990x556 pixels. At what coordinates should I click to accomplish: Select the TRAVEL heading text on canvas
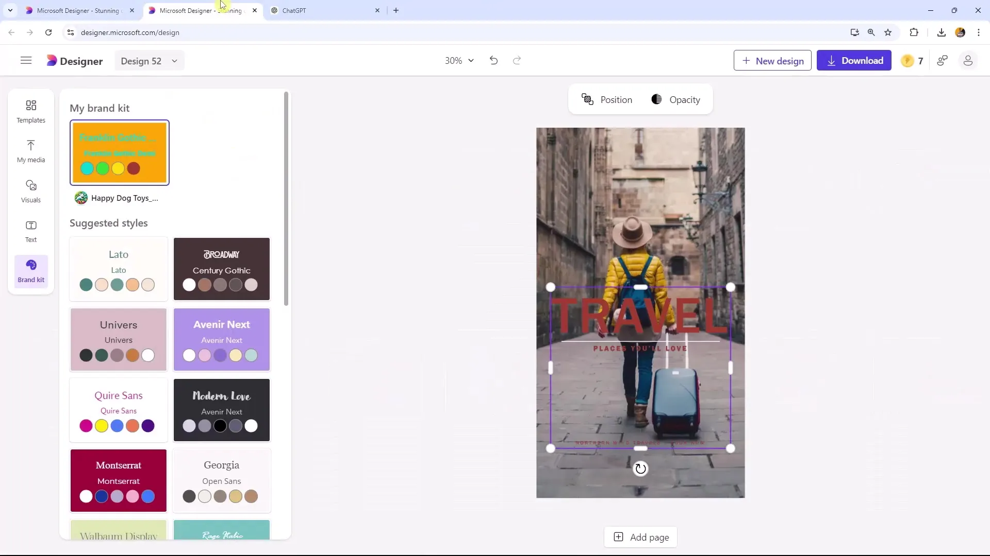[640, 315]
